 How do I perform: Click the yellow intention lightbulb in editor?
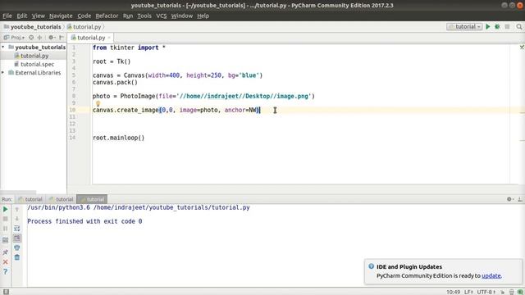(x=98, y=104)
